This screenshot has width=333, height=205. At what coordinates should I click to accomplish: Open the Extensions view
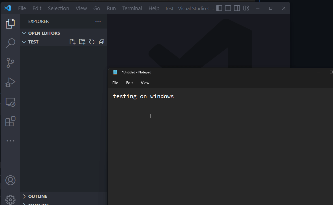click(10, 121)
